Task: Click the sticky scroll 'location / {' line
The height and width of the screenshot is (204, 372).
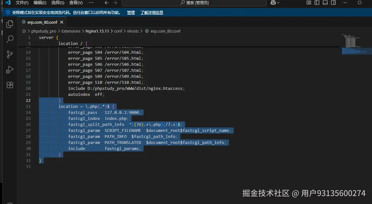Action: pos(73,43)
